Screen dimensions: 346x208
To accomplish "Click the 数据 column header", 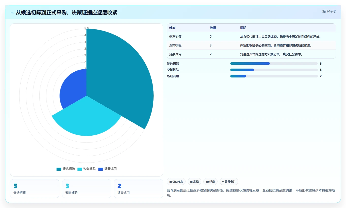I will pos(213,28).
